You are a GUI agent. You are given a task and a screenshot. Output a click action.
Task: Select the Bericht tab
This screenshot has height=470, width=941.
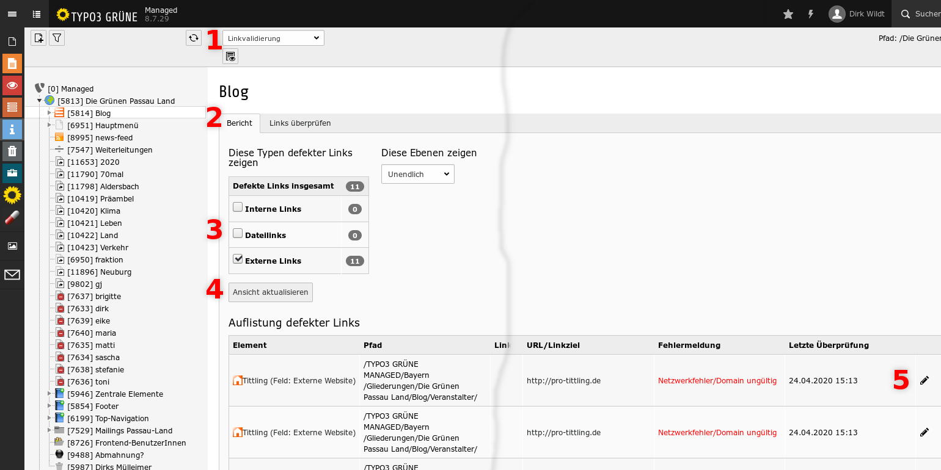pos(240,123)
